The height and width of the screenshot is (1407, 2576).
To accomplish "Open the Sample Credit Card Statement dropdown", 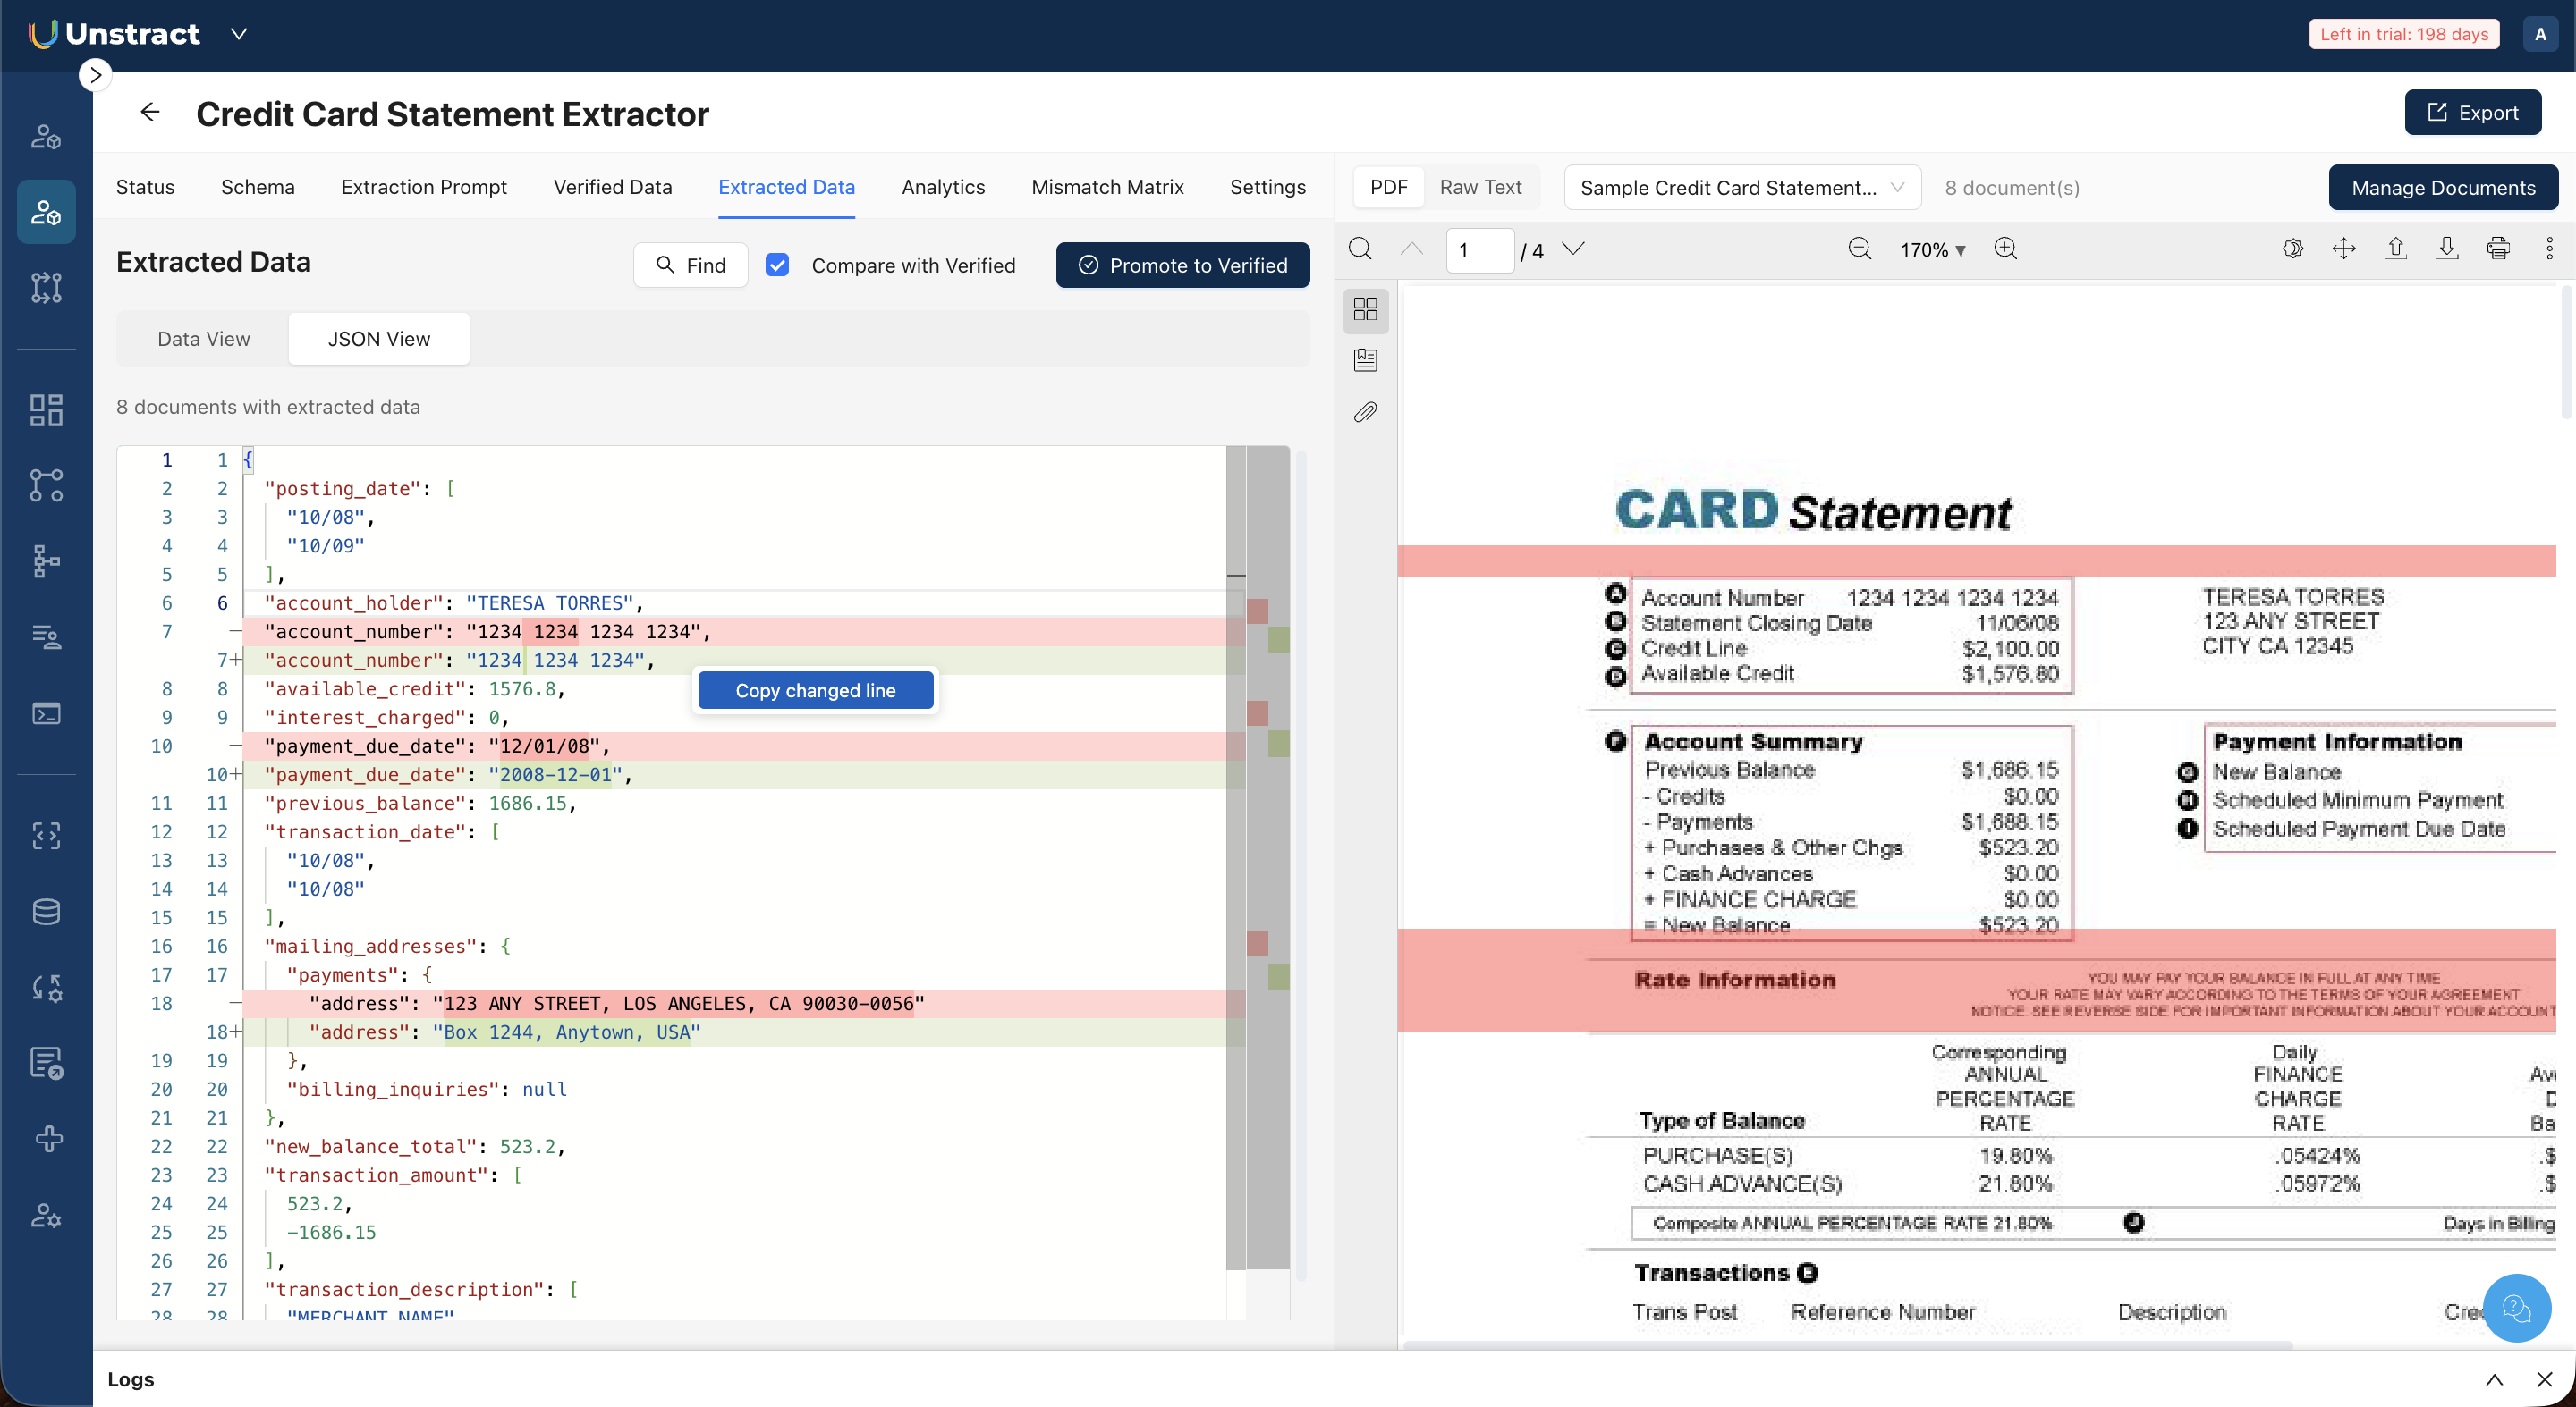I will point(1741,188).
